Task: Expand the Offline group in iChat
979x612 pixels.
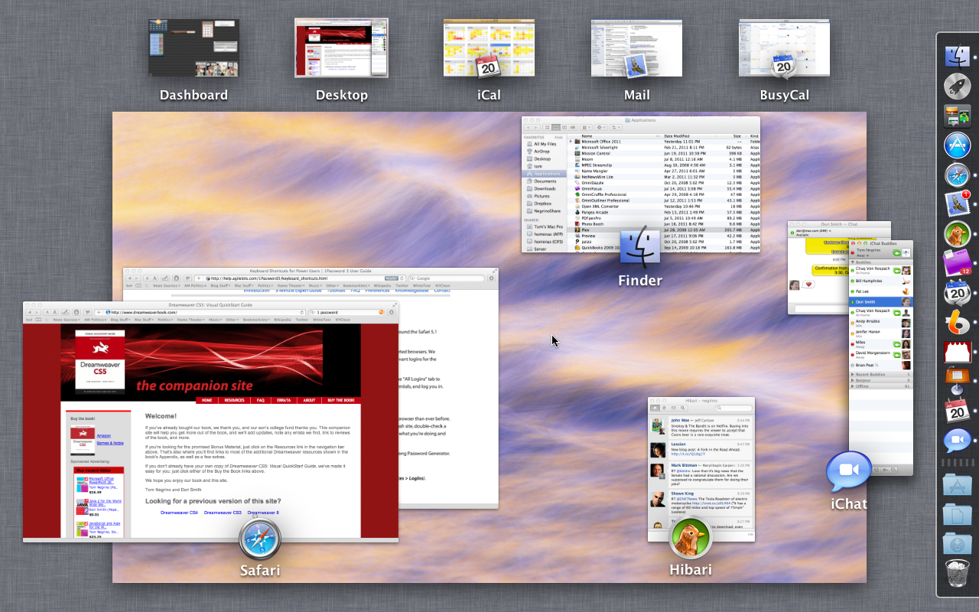Action: [x=853, y=386]
